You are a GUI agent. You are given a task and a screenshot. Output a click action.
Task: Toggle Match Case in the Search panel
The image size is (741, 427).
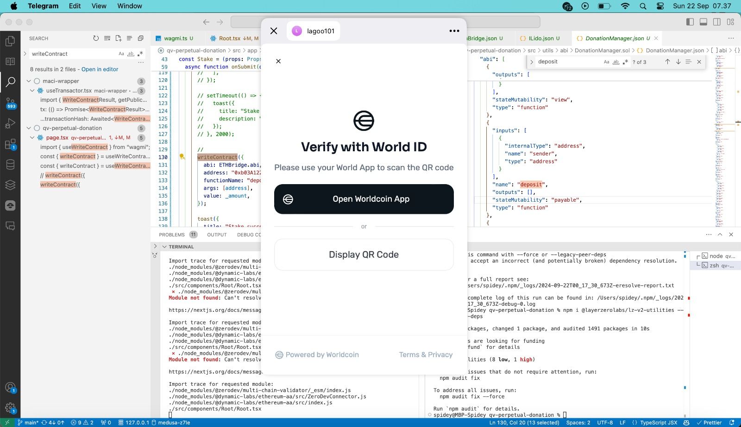[x=121, y=54]
